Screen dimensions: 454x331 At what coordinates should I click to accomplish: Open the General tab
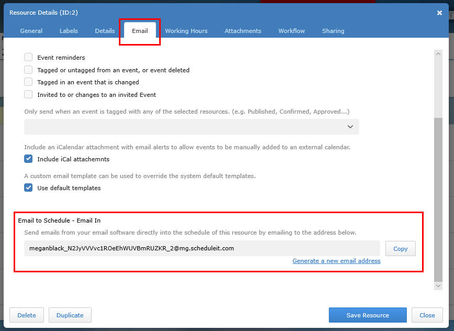[x=31, y=31]
